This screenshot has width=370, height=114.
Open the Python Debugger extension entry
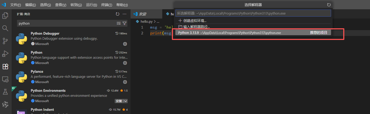pyautogui.click(x=72, y=39)
